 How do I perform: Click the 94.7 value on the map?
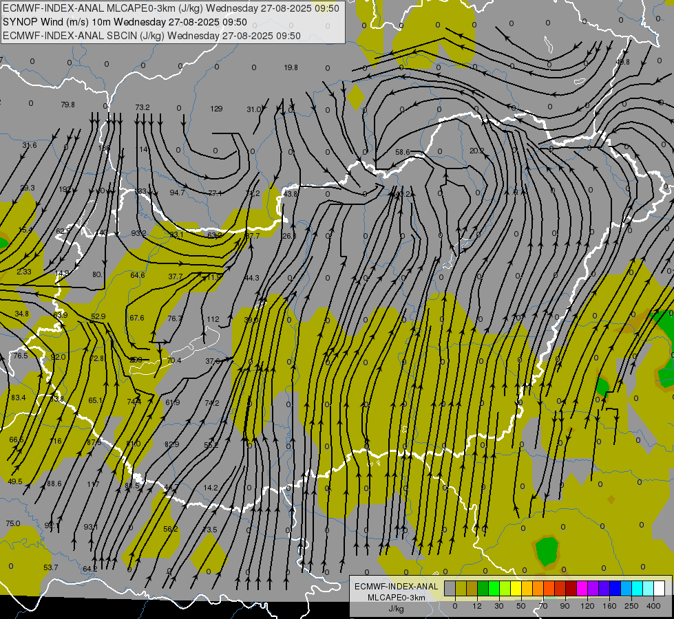click(177, 193)
